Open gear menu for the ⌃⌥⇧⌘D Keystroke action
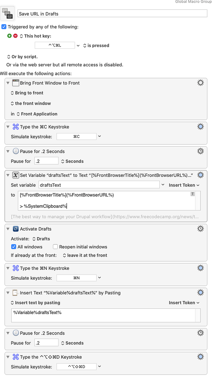Image resolution: width=213 pixels, height=387 pixels. click(x=201, y=357)
